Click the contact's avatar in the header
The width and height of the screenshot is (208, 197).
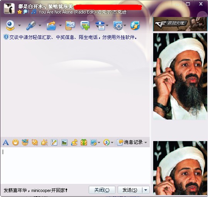(x=9, y=8)
